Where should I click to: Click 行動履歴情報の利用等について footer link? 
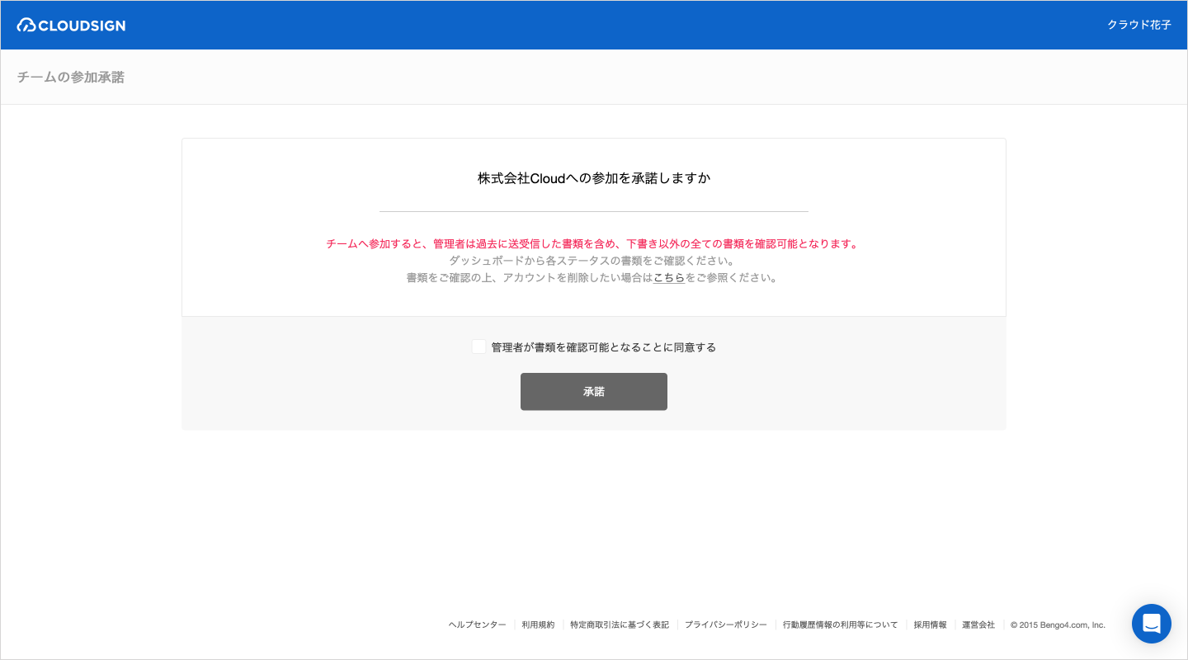(840, 625)
